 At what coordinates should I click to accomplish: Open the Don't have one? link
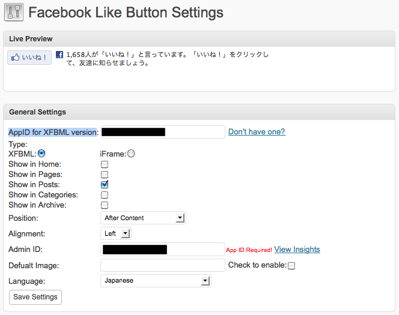pyautogui.click(x=257, y=131)
